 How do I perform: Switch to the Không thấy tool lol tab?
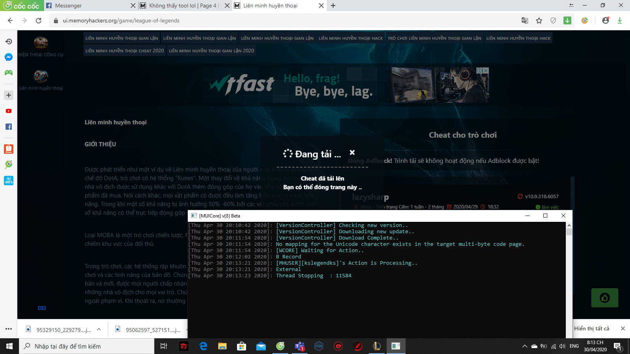185,6
